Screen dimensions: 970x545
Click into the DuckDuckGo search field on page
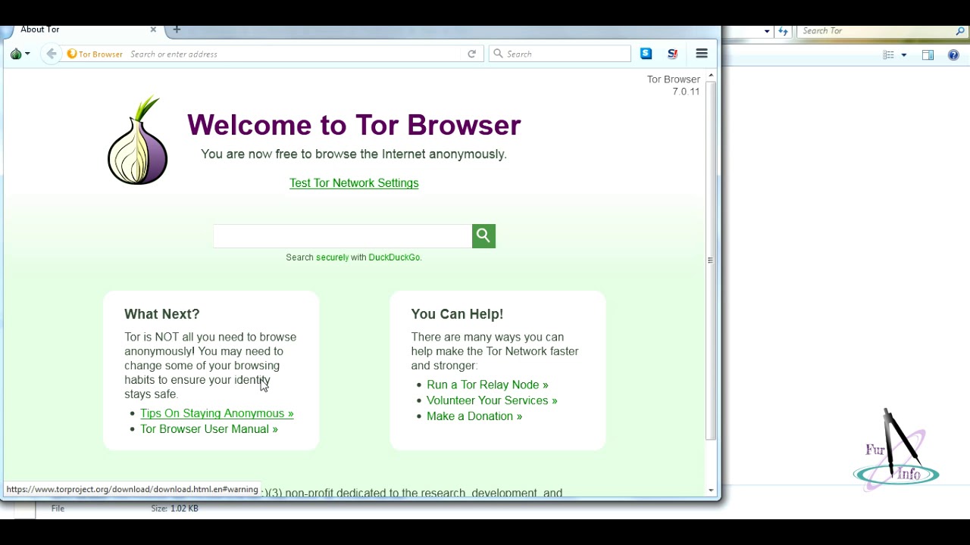coord(343,236)
